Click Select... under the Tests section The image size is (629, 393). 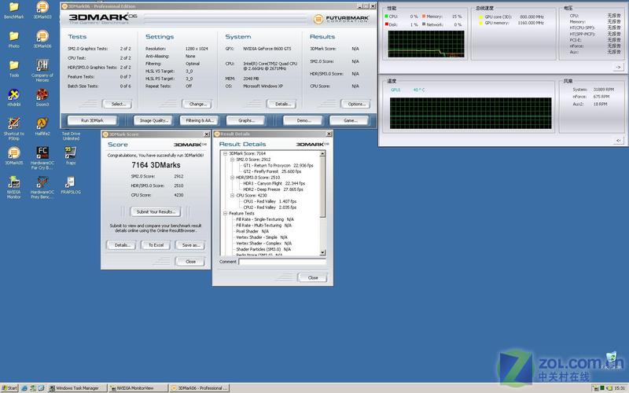(x=117, y=104)
